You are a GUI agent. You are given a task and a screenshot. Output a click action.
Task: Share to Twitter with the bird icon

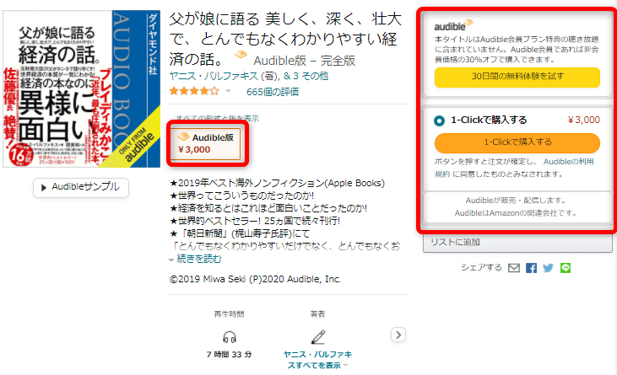(x=548, y=268)
